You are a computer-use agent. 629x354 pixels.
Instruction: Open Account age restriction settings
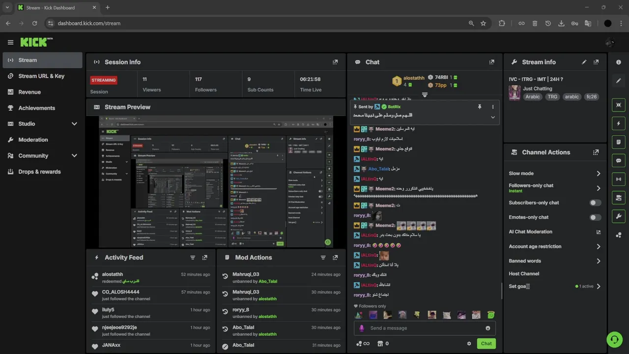[x=555, y=246]
